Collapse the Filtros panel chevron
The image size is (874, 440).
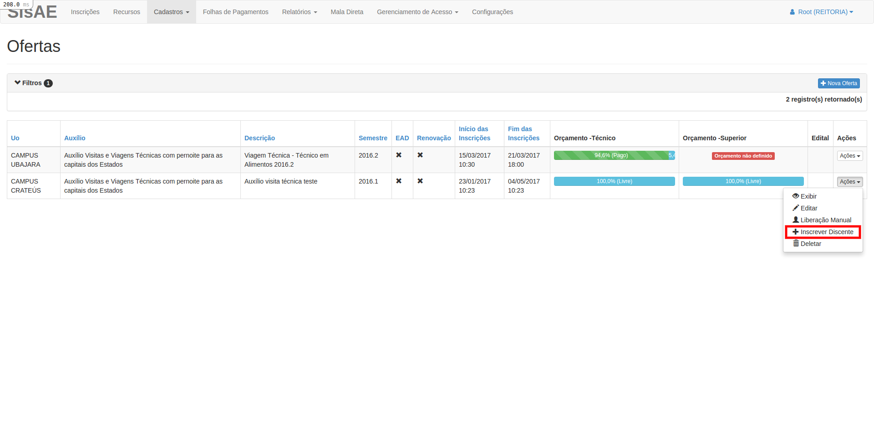click(x=17, y=82)
